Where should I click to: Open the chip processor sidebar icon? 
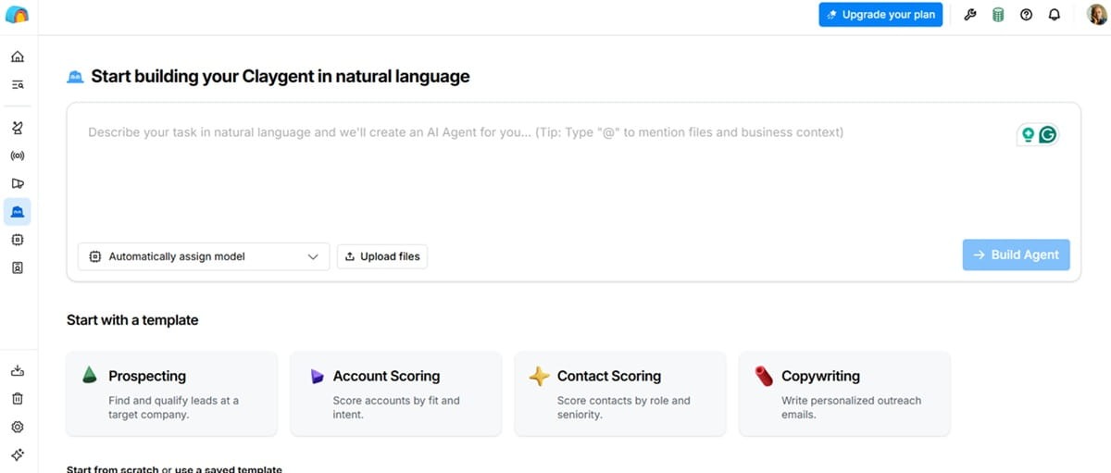click(x=18, y=240)
